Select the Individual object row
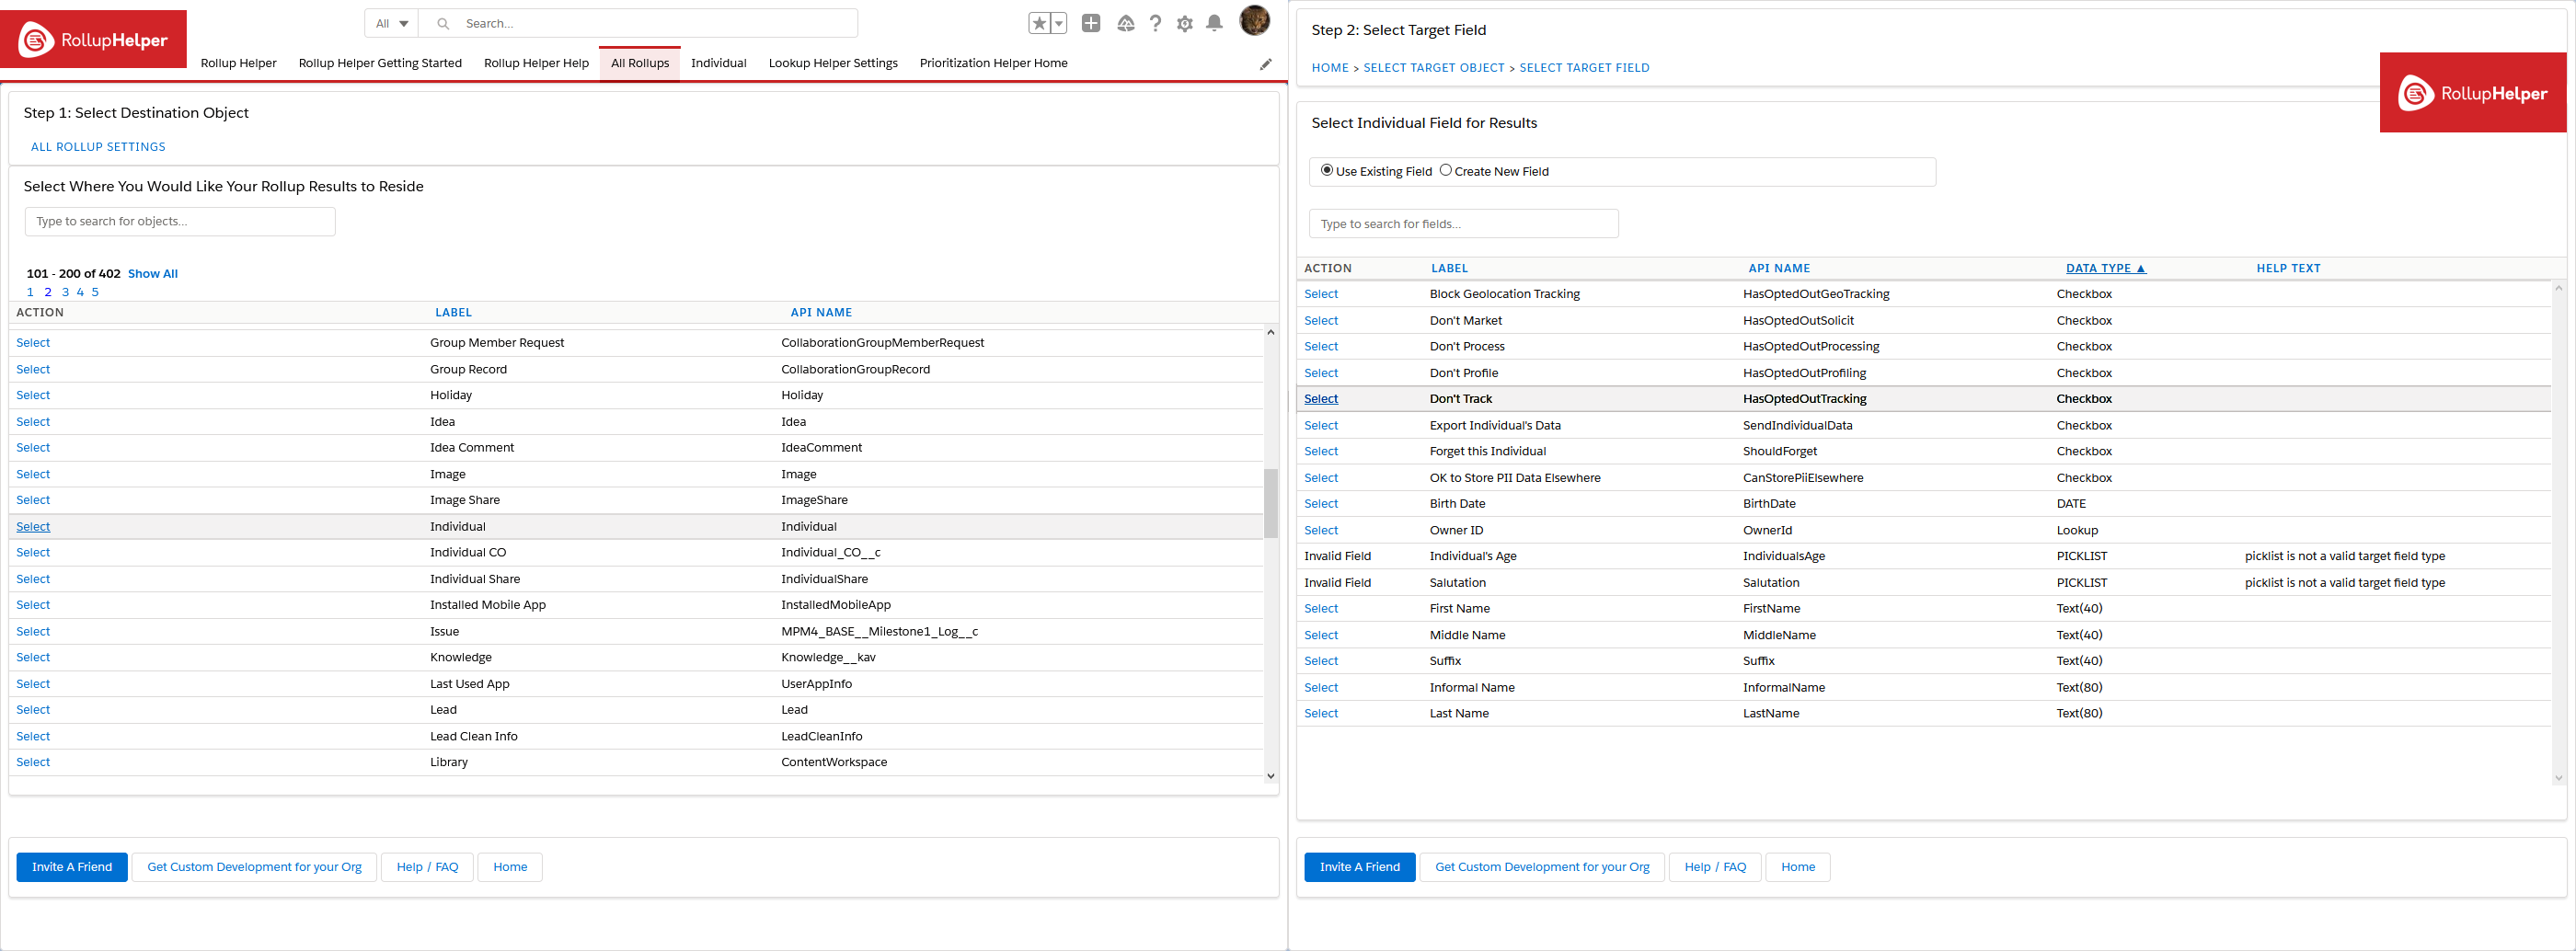The image size is (2576, 951). point(33,527)
